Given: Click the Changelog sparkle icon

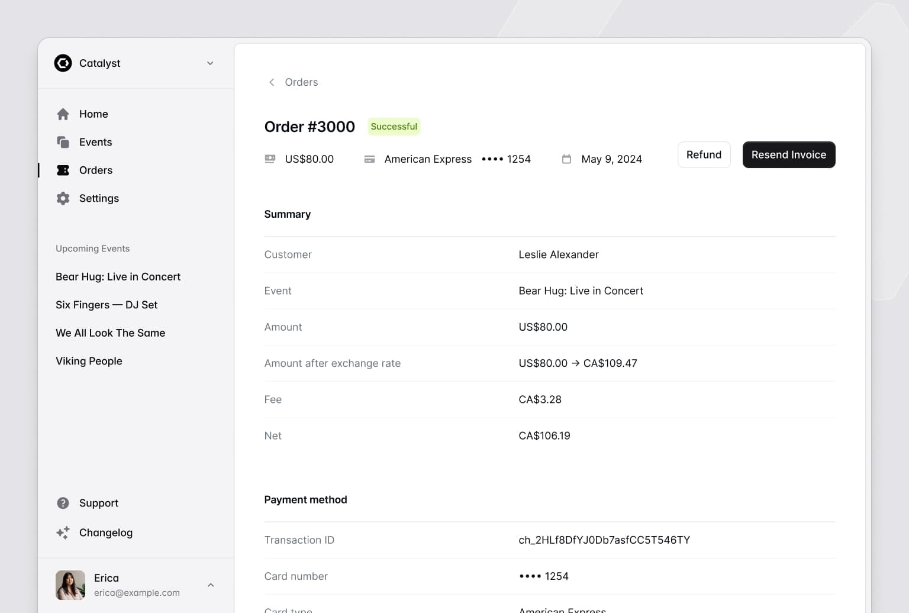Looking at the screenshot, I should [63, 533].
